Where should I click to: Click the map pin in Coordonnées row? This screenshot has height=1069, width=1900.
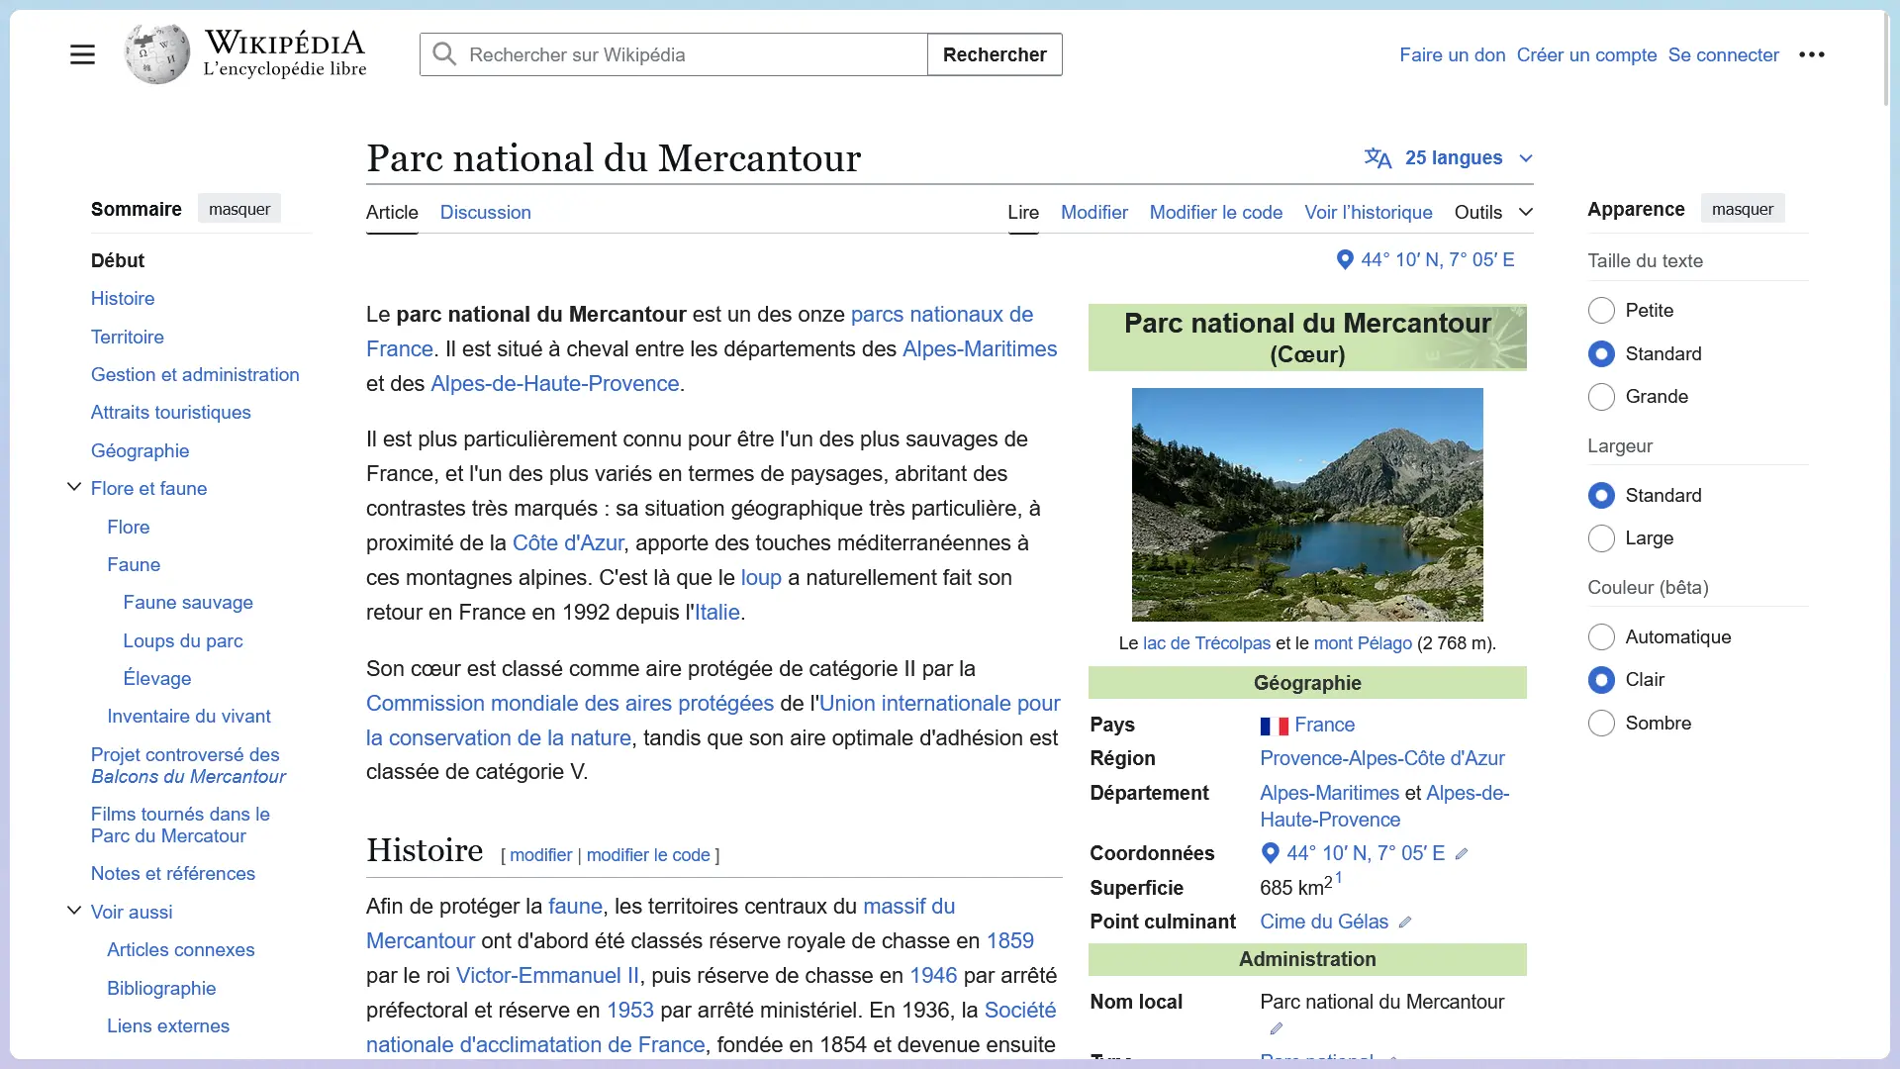1271,853
